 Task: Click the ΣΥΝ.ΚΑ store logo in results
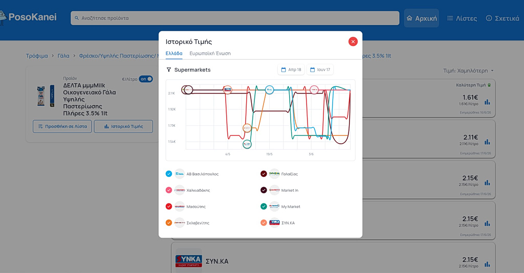click(x=188, y=261)
